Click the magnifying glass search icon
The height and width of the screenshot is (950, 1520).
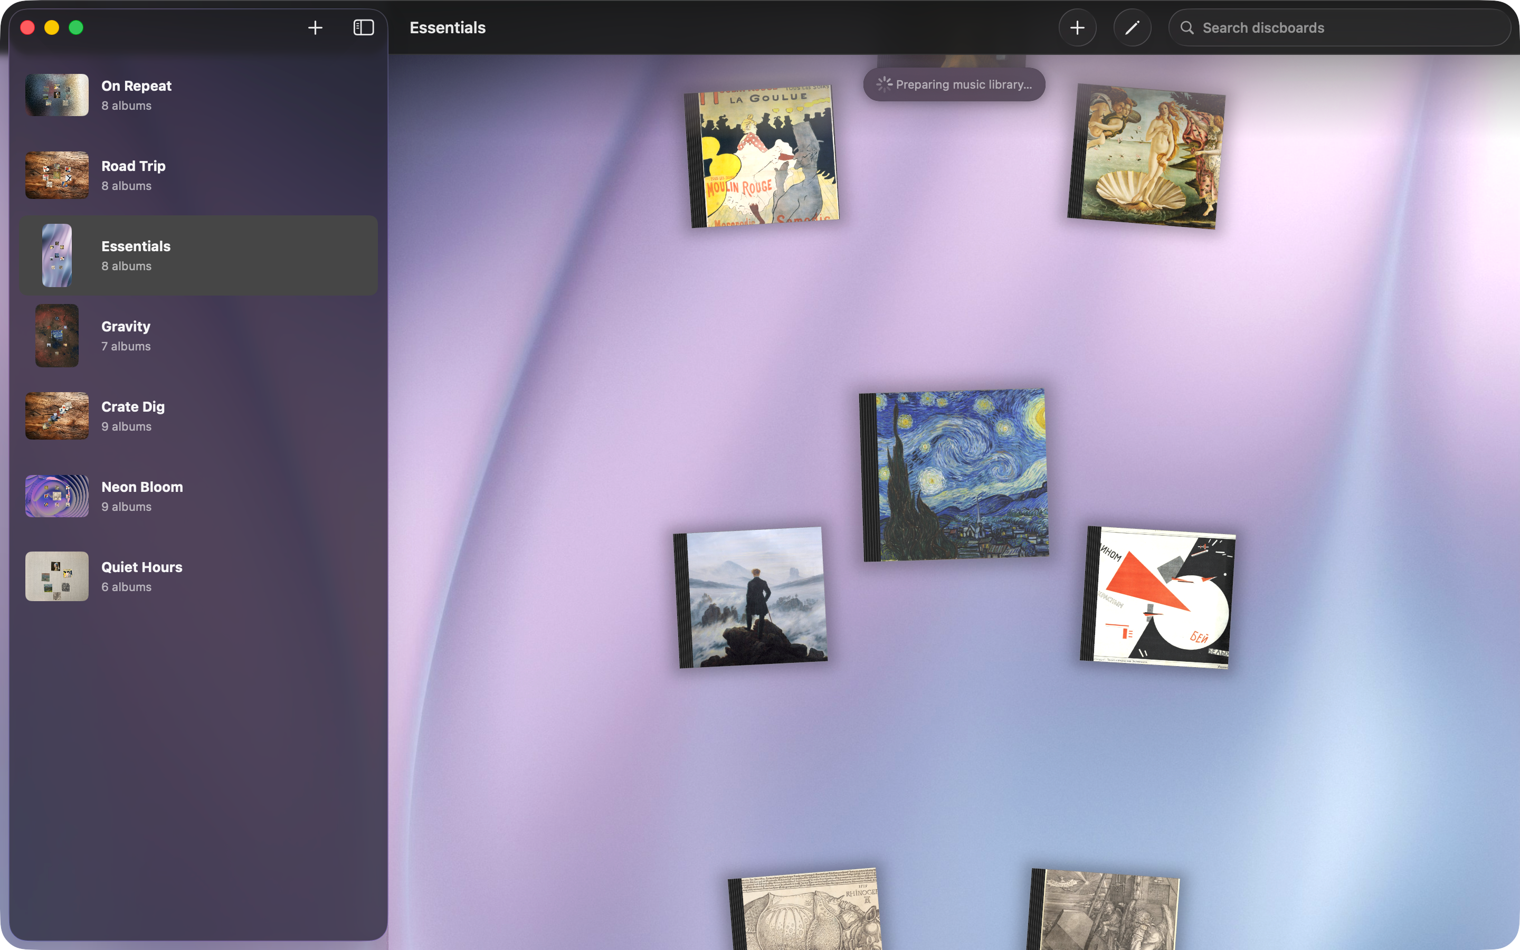[x=1186, y=27]
